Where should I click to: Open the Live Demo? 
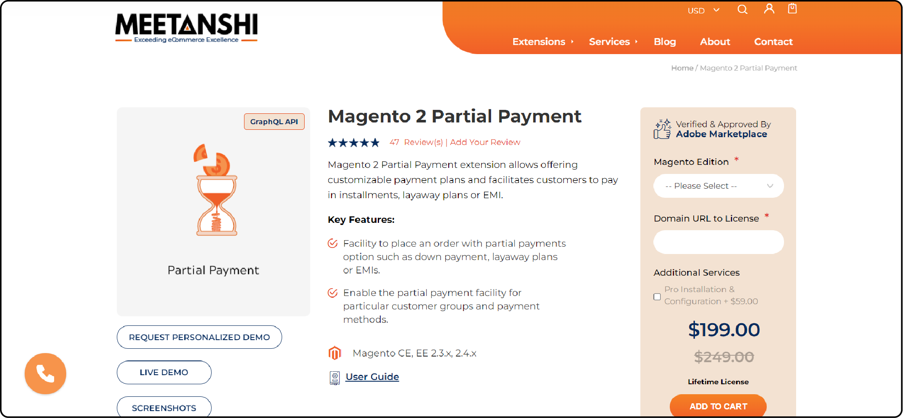164,372
